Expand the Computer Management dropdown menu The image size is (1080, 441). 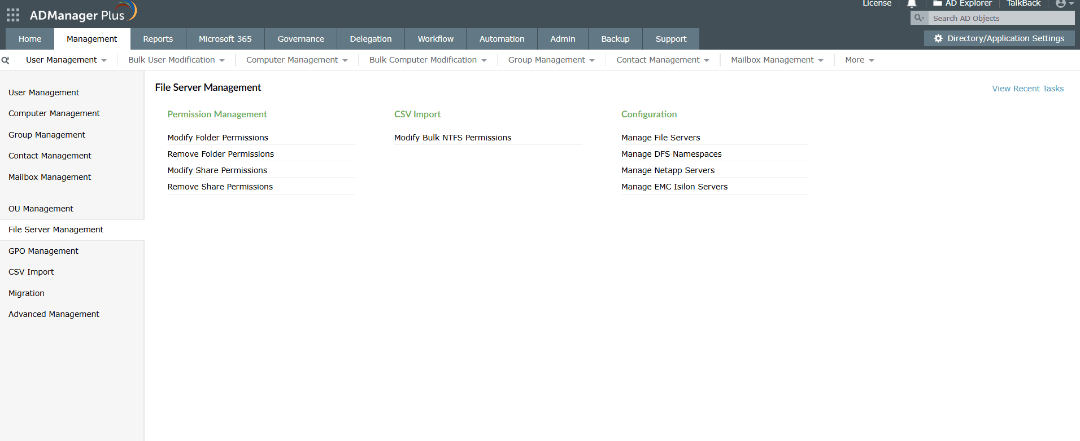(x=297, y=60)
